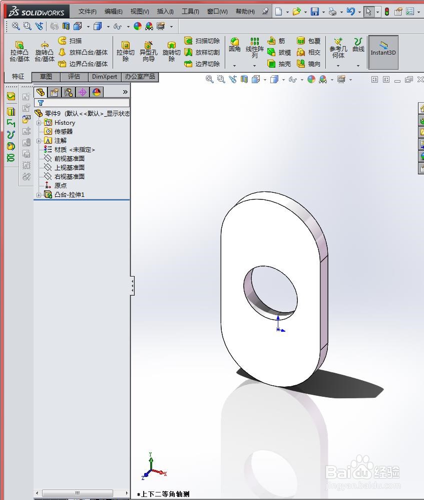
Task: Select the Extruded Boss/Base (拉伸凸台/基体) tool
Action: pyautogui.click(x=20, y=51)
